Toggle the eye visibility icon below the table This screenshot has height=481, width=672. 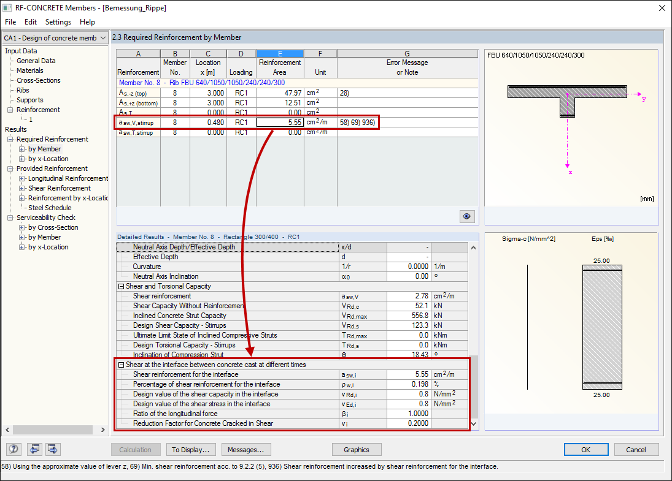(467, 216)
